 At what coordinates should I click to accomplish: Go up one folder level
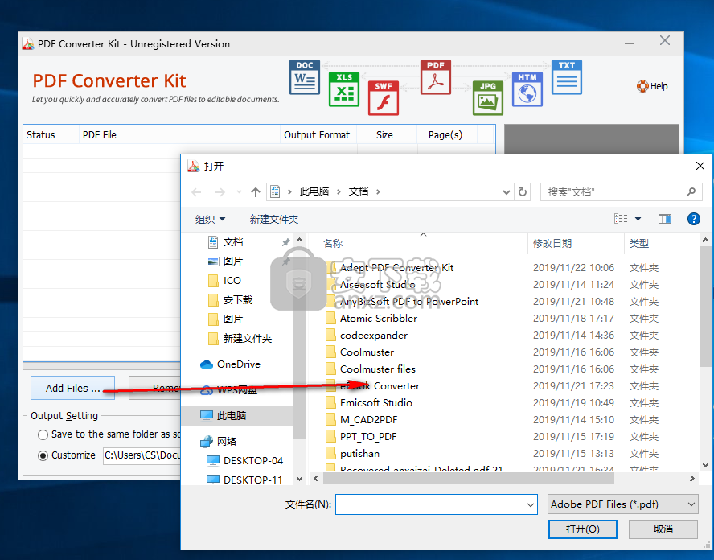pos(256,192)
